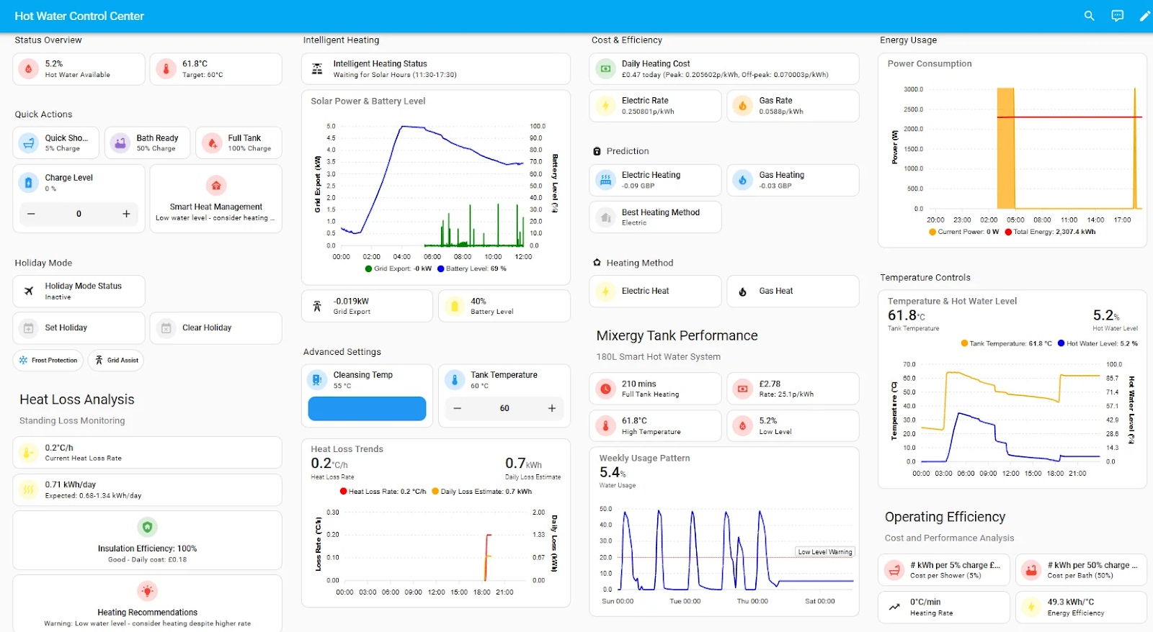Click the Heating Recommendations lightbulb icon
The image size is (1153, 632).
tap(147, 591)
